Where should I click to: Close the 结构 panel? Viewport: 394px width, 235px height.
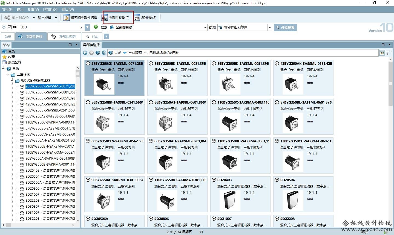(76, 45)
